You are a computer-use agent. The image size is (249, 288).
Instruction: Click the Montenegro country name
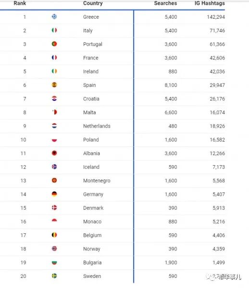pyautogui.click(x=97, y=181)
